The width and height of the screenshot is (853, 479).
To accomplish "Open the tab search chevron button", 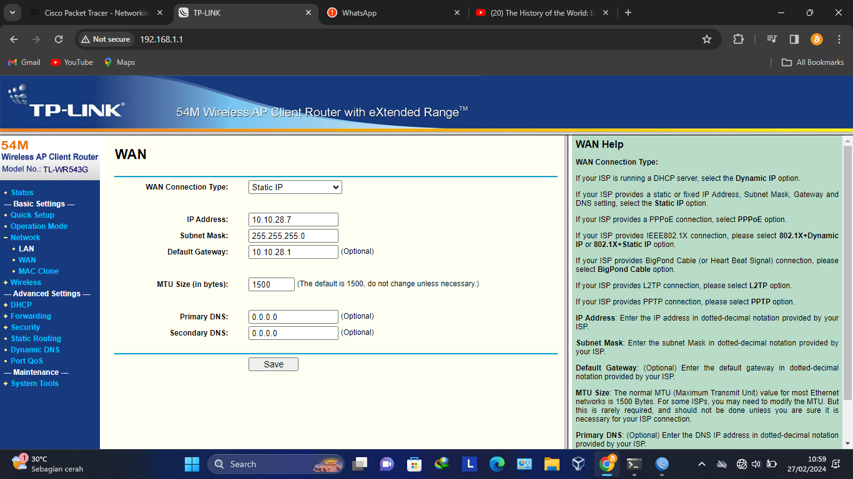I will 13,12.
